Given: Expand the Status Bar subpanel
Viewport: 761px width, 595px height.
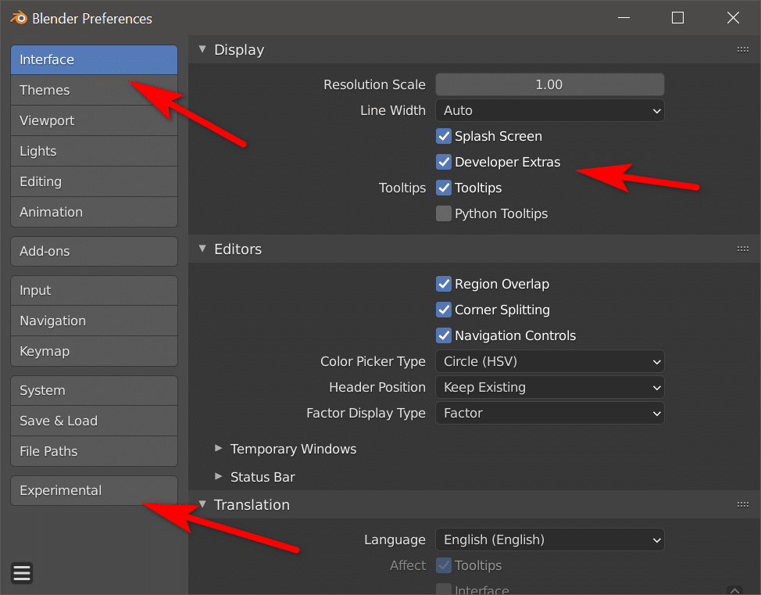Looking at the screenshot, I should [219, 476].
